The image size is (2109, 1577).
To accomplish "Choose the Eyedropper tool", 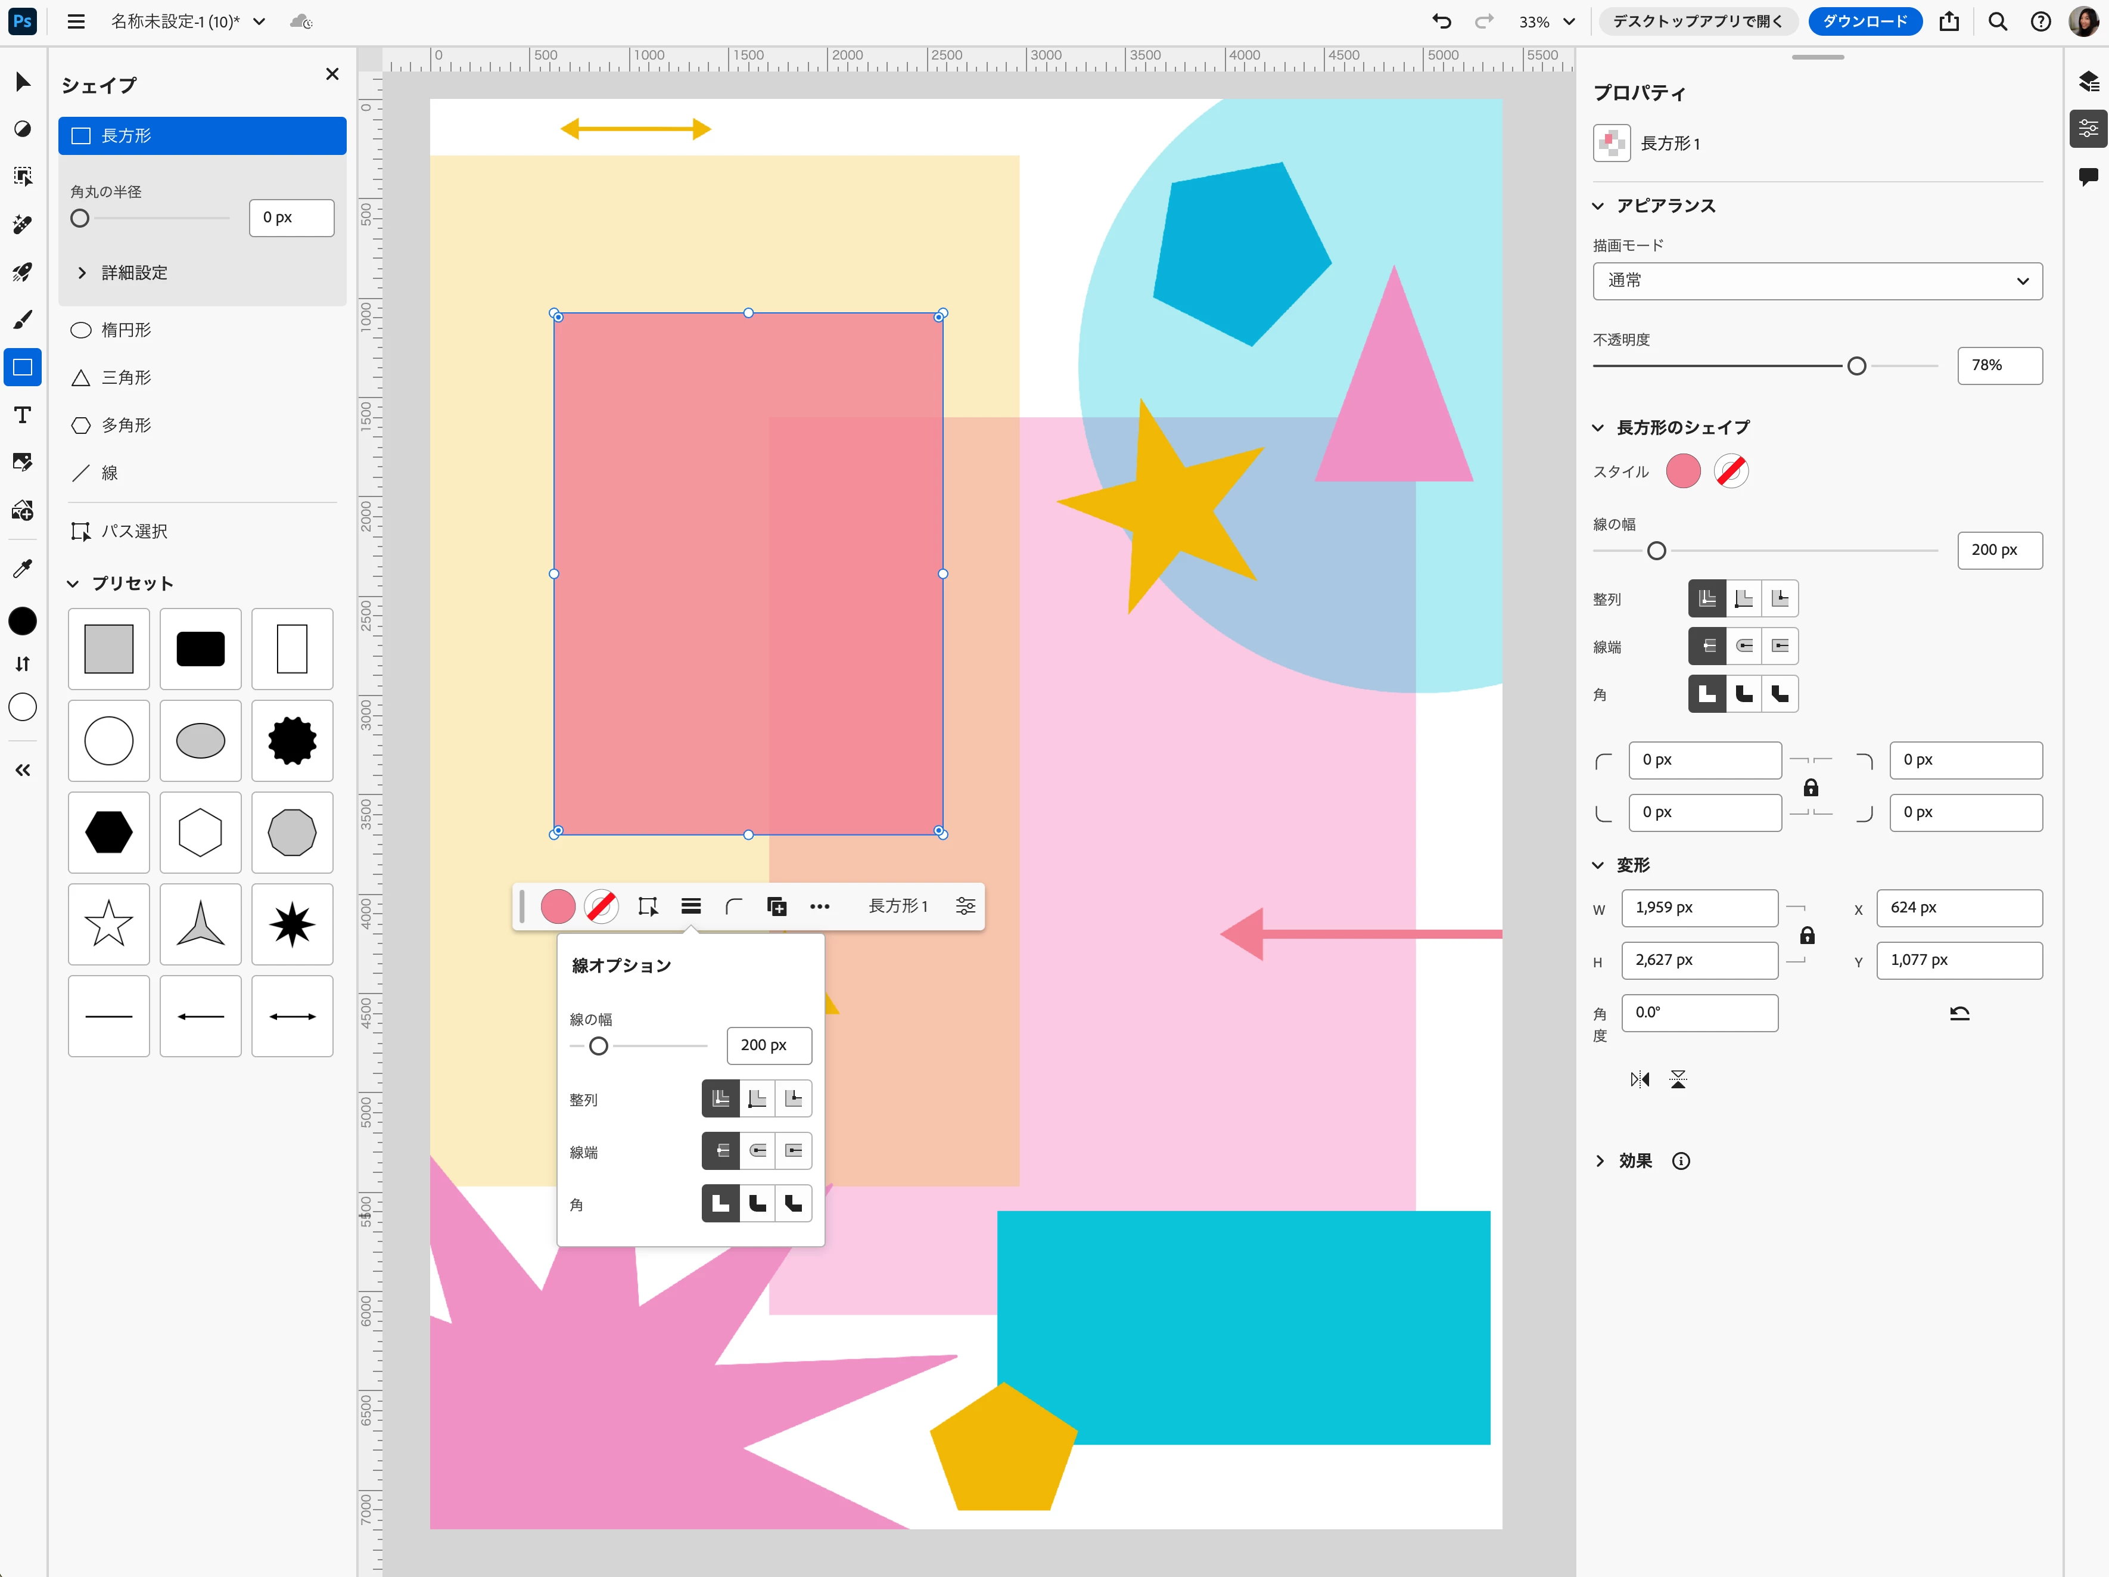I will (x=23, y=569).
